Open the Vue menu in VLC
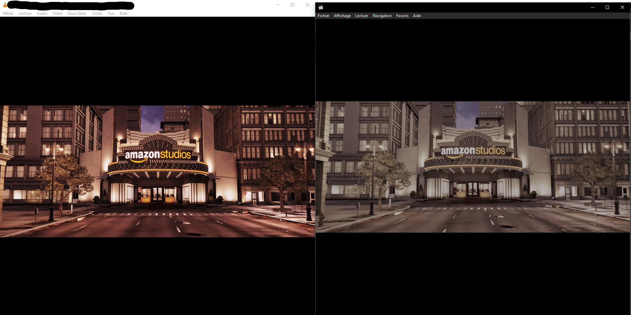The width and height of the screenshot is (631, 315). click(x=111, y=13)
